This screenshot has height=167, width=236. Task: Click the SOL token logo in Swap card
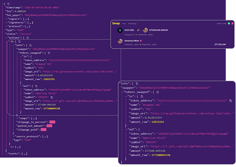click(120, 30)
